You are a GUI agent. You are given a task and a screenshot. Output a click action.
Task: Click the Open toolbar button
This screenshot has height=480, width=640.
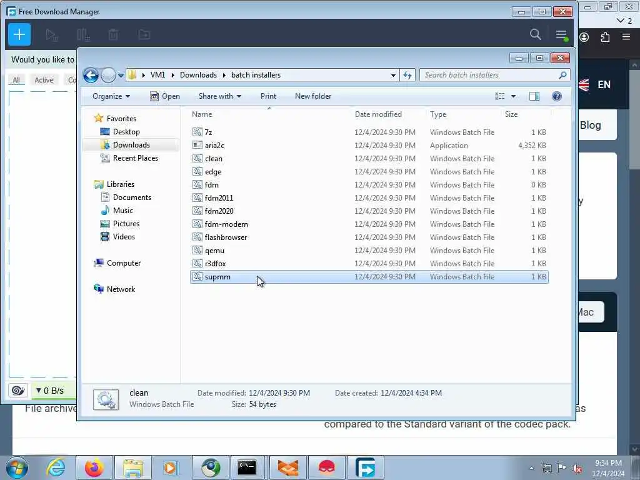point(165,96)
